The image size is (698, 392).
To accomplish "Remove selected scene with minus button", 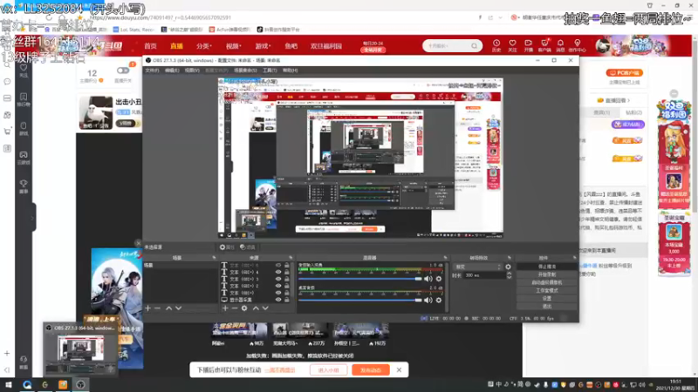I will click(158, 308).
